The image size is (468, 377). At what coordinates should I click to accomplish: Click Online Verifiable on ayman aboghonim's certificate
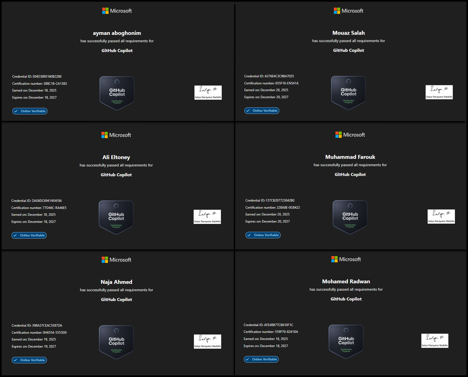(30, 111)
